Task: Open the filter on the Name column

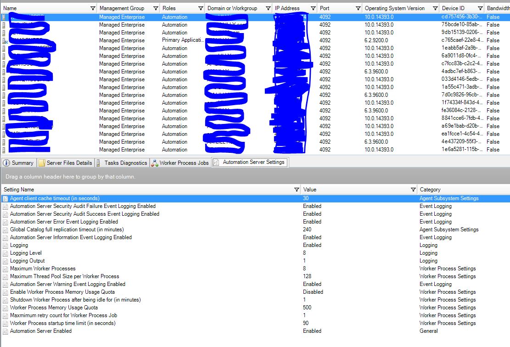Action: [x=93, y=8]
